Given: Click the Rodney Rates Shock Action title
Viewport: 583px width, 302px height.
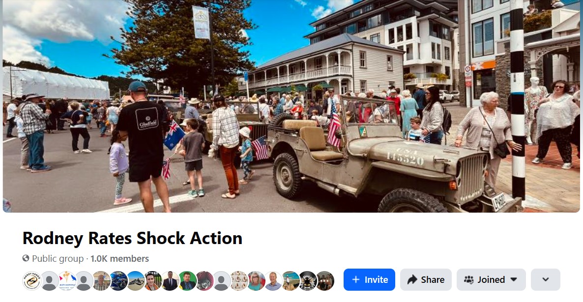Looking at the screenshot, I should pos(132,238).
